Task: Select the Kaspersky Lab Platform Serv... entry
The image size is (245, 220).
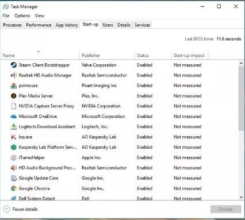Action: [48, 147]
